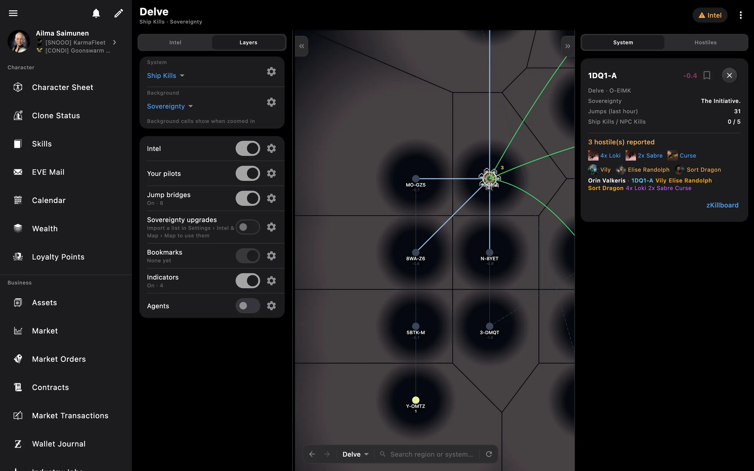The width and height of the screenshot is (754, 471).
Task: Enable Sovereignty upgrades switch
Action: tap(248, 227)
